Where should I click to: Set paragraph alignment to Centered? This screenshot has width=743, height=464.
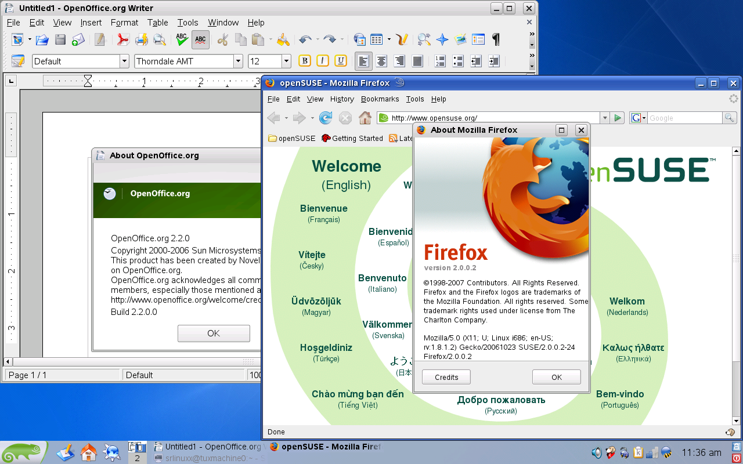[x=381, y=61]
